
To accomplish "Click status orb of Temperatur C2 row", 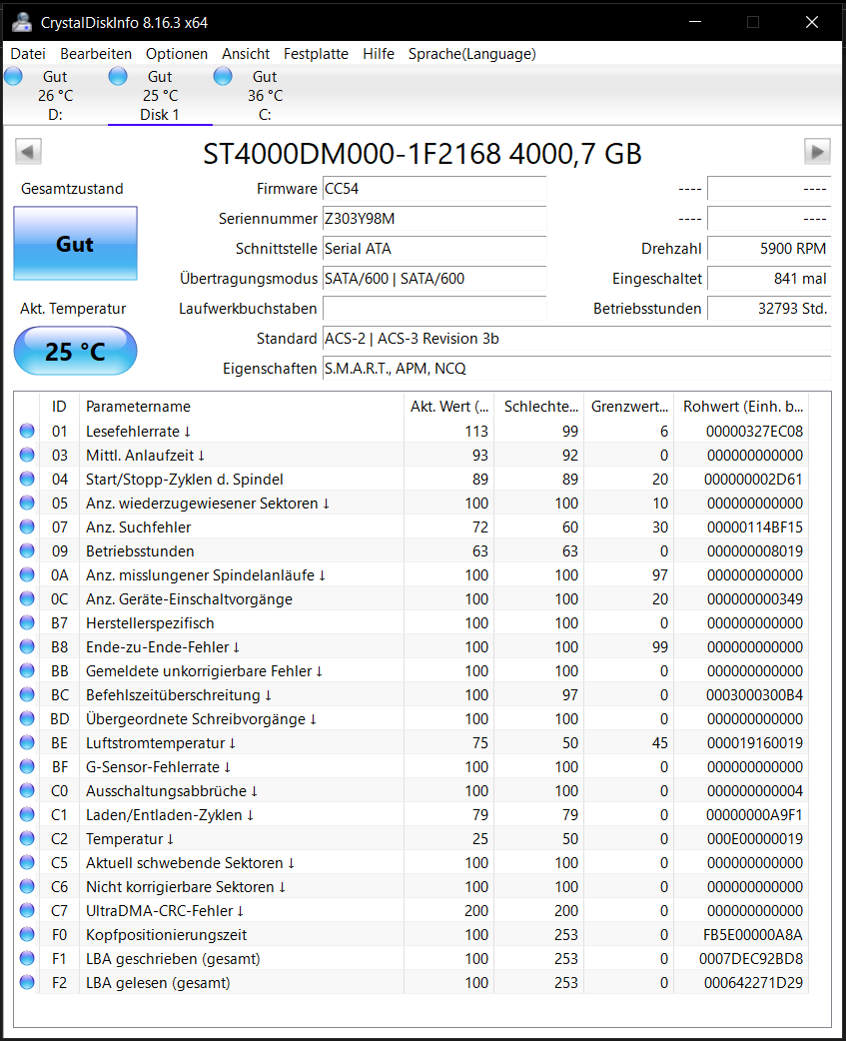I will (x=27, y=838).
